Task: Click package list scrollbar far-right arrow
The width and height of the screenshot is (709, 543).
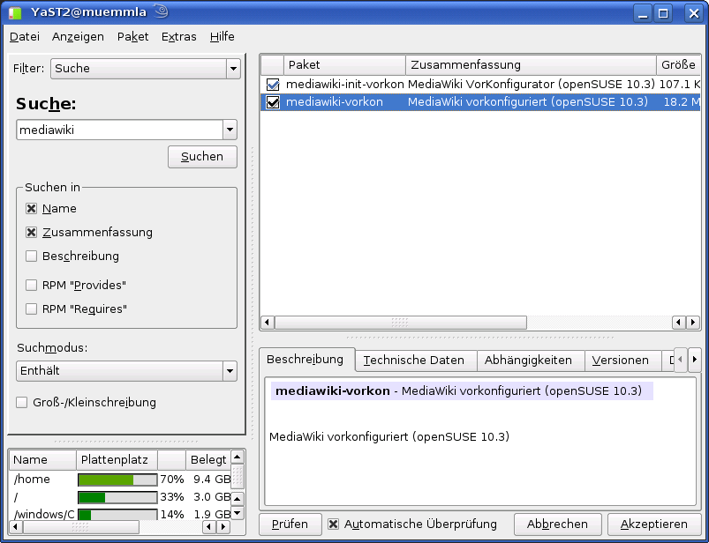Action: coord(693,323)
